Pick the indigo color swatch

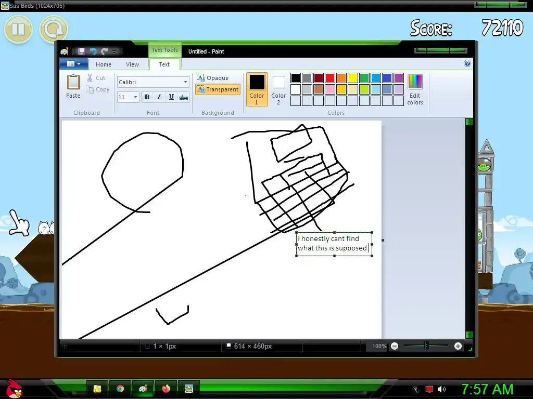(x=387, y=78)
